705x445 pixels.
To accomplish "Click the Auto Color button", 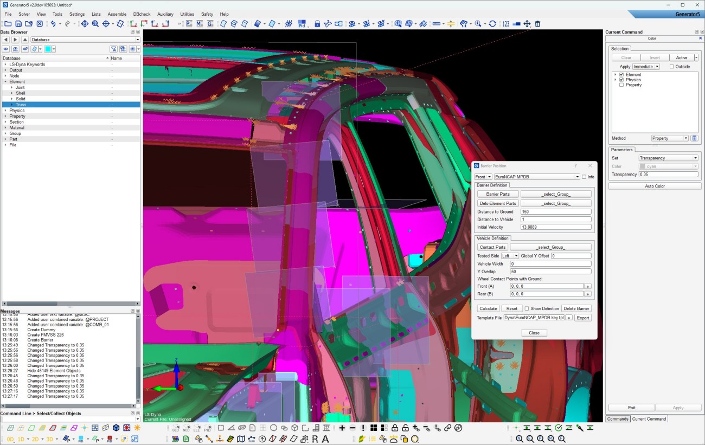I will (655, 186).
